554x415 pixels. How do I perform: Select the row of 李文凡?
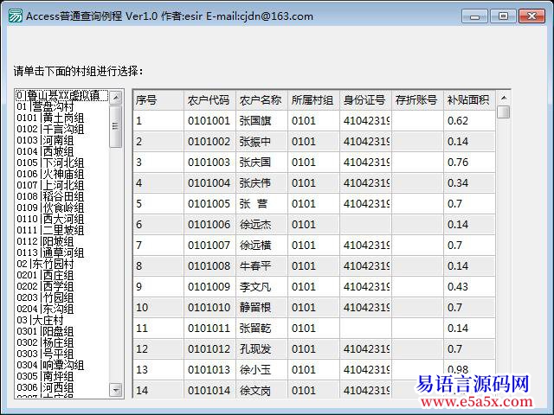[x=261, y=286]
